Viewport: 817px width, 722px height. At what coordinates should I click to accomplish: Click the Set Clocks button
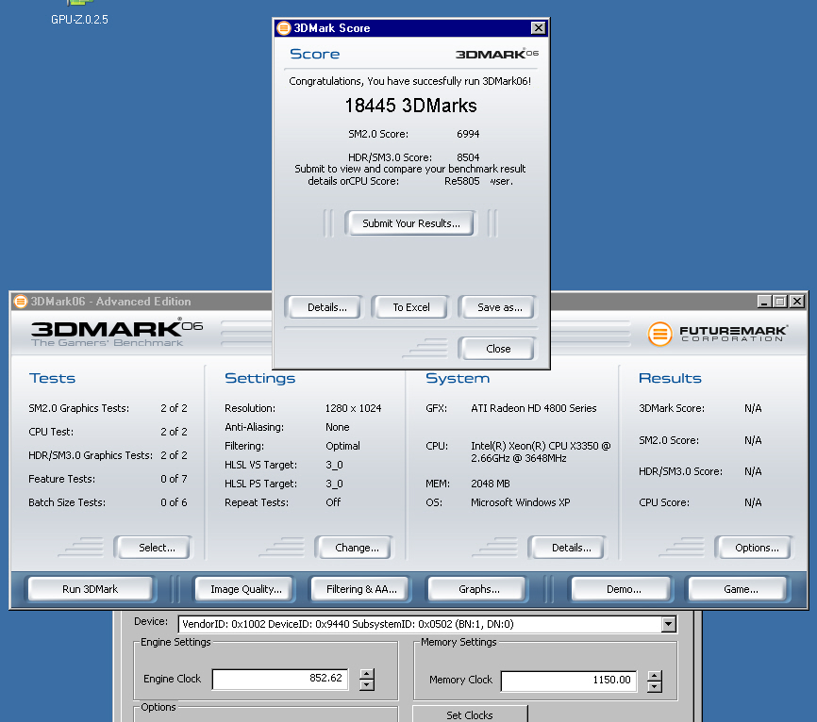(470, 714)
